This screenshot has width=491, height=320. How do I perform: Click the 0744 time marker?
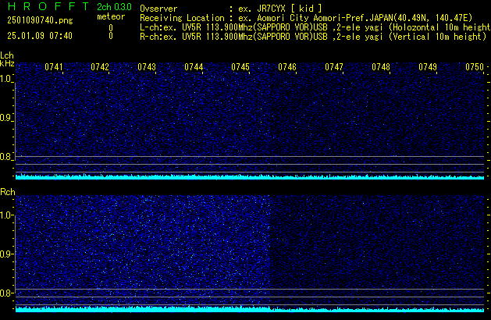click(x=194, y=67)
